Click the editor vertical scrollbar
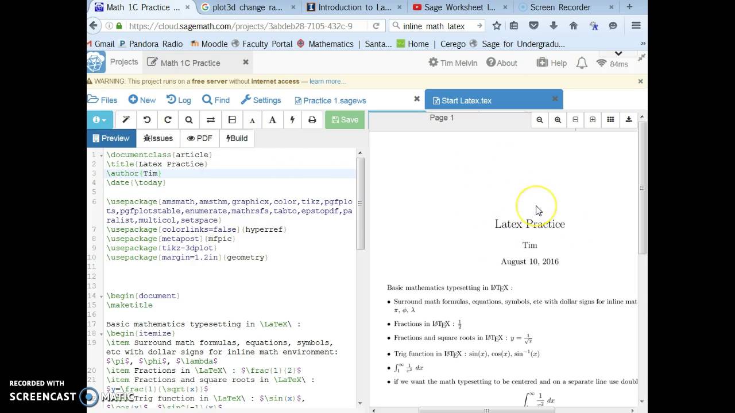 click(x=360, y=202)
